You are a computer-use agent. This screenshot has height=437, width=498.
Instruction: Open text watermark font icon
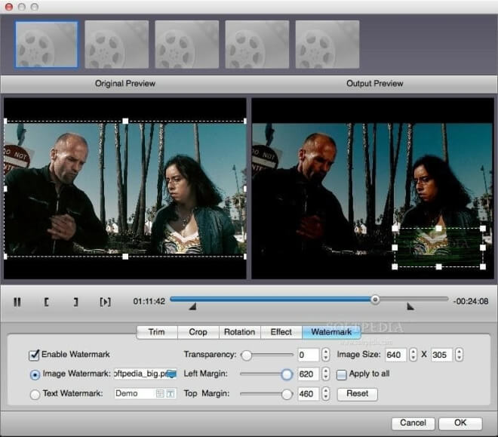coord(171,394)
